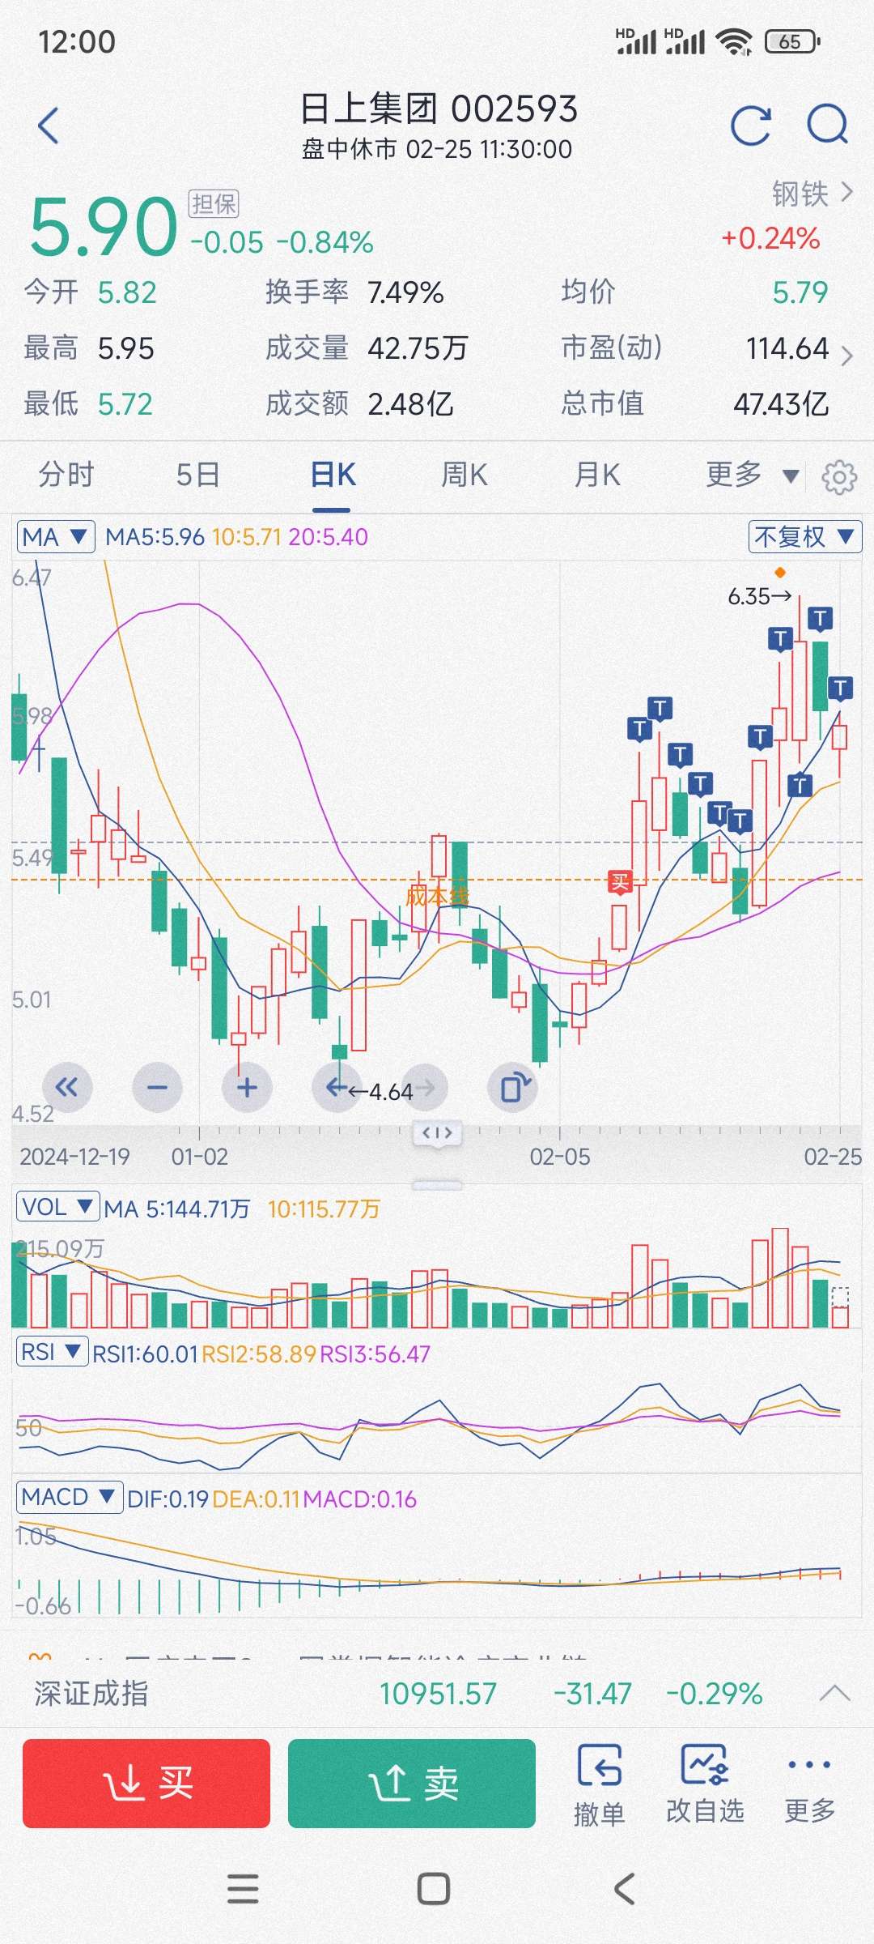Rotate chart to landscape view

click(514, 1087)
